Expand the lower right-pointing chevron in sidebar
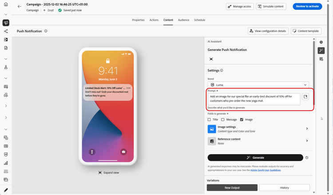333x195 pixels. (x=6, y=118)
